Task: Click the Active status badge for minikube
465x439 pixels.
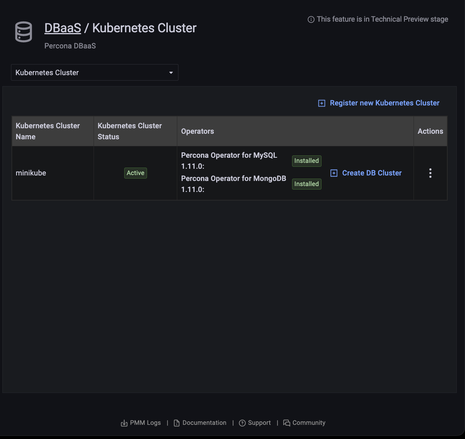Action: click(x=136, y=173)
